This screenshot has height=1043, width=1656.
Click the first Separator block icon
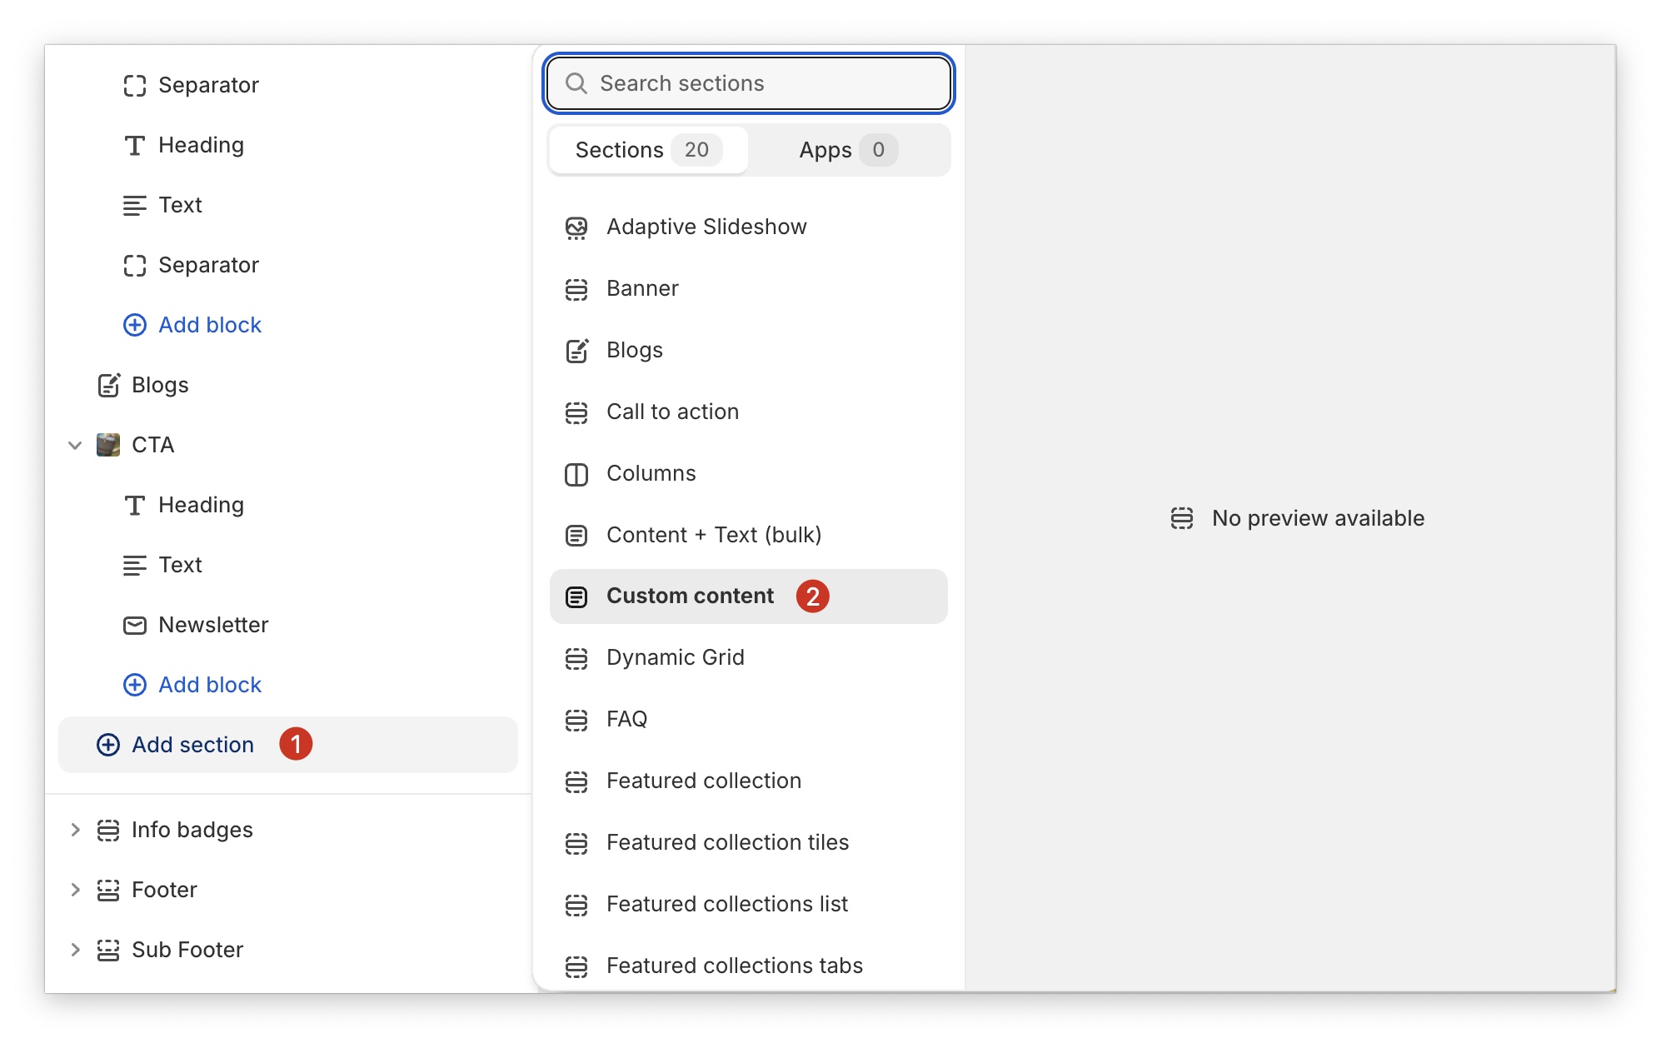pyautogui.click(x=134, y=85)
